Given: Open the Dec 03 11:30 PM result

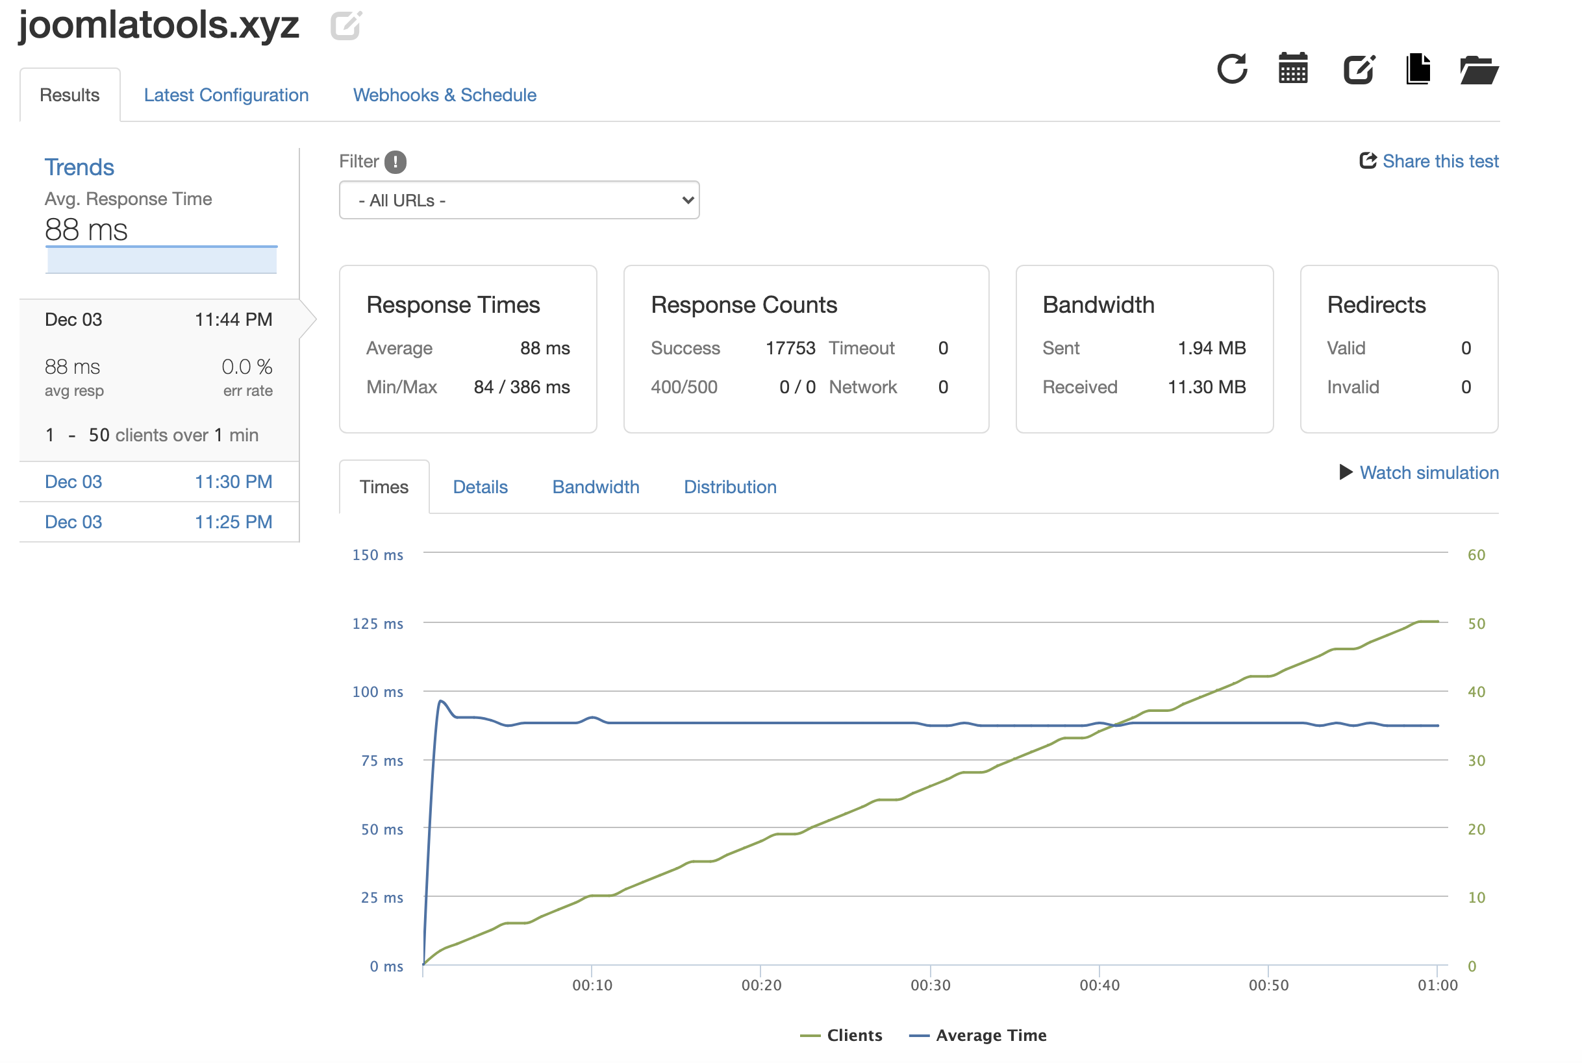Looking at the screenshot, I should pos(158,482).
